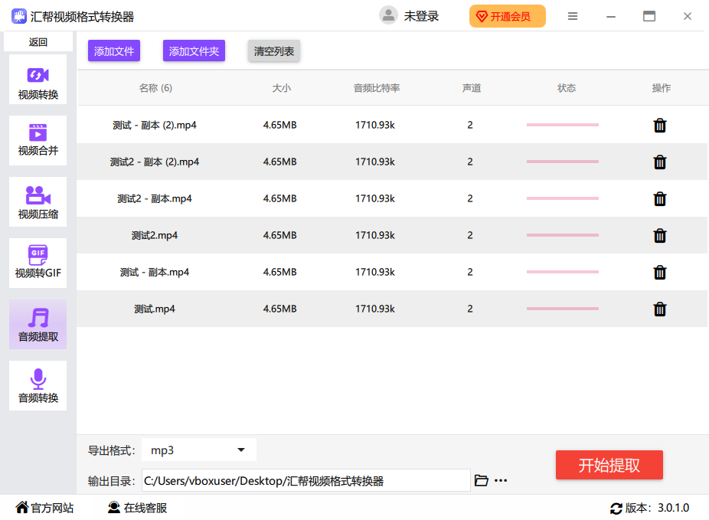
Task: Open the 视频合并 feature
Action: [x=38, y=140]
